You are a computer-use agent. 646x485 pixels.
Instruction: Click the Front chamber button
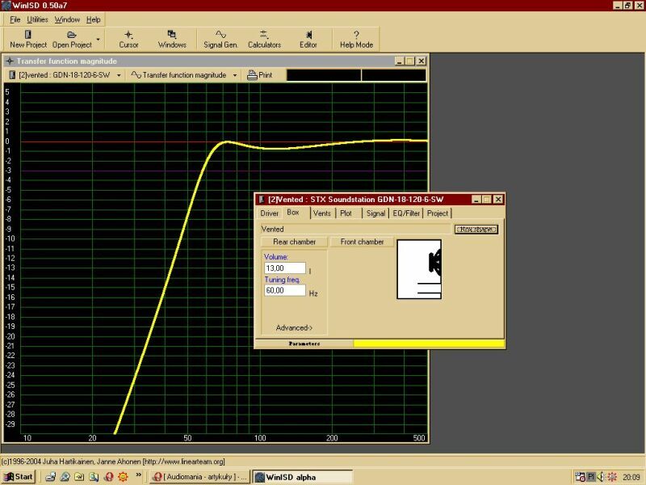[x=362, y=242]
